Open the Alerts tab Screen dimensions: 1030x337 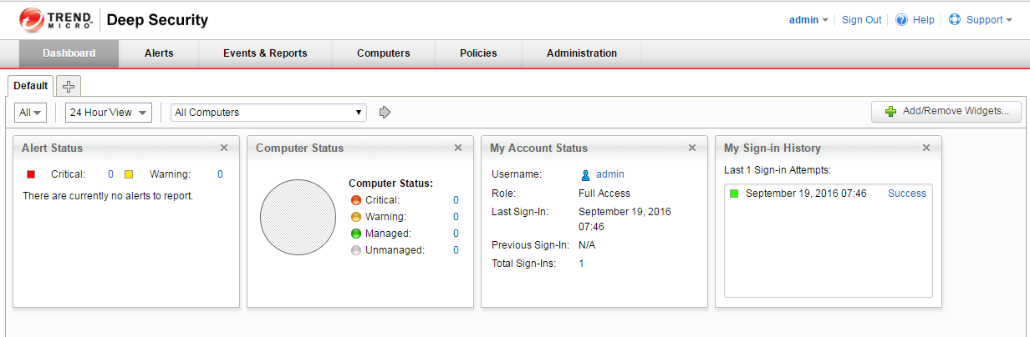tap(159, 53)
